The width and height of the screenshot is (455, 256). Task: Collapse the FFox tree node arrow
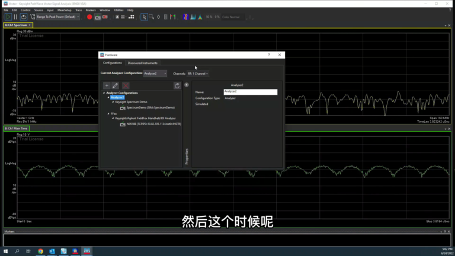click(108, 114)
